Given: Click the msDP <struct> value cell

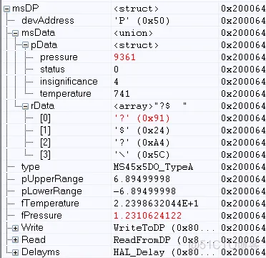Looking at the screenshot, I should [136, 9].
